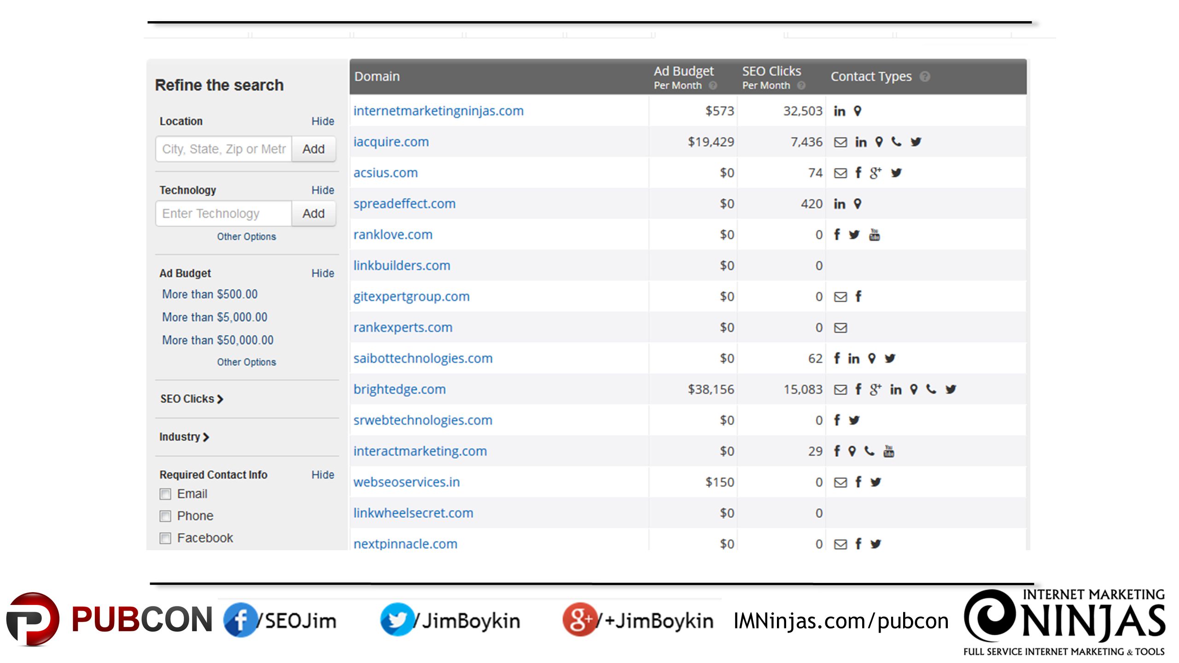Click location pin in saibottechnologies.com row
Viewport: 1179px width, 663px height.
(x=871, y=358)
